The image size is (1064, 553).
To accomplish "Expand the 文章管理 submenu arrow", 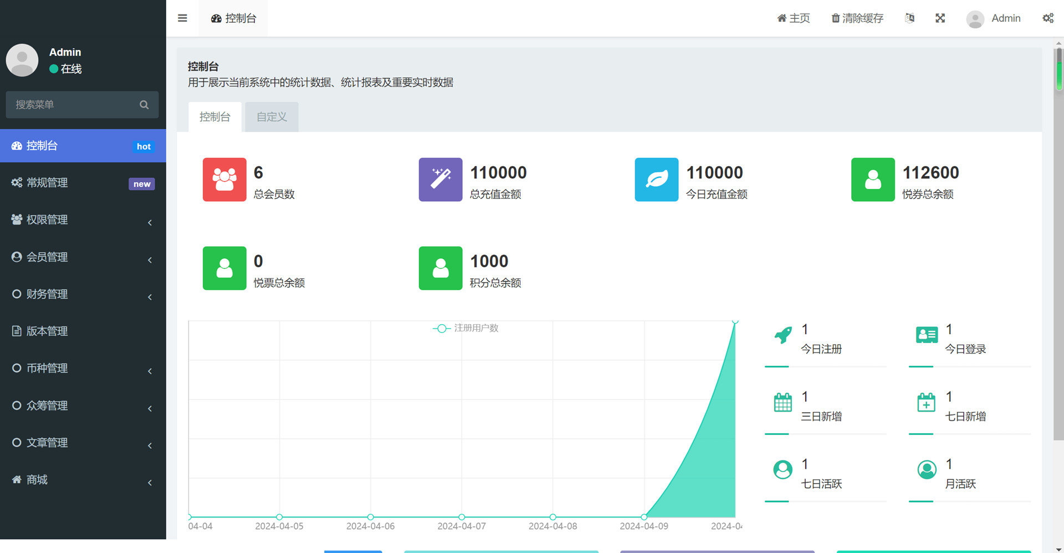I will [x=150, y=446].
